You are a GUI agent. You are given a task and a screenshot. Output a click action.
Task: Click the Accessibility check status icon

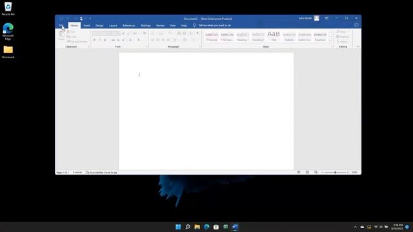pos(101,172)
